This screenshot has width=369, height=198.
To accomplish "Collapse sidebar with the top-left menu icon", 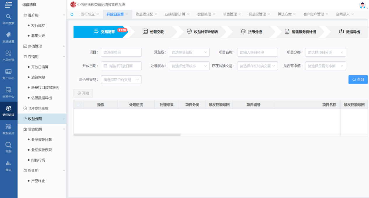I will [x=8, y=5].
